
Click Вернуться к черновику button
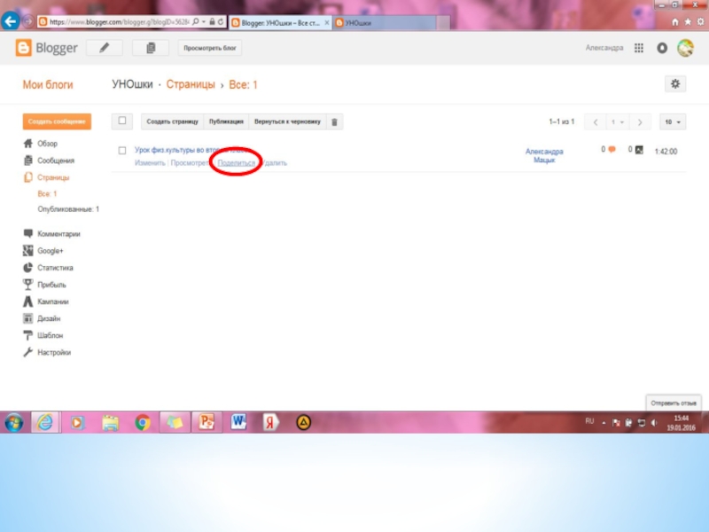(287, 121)
